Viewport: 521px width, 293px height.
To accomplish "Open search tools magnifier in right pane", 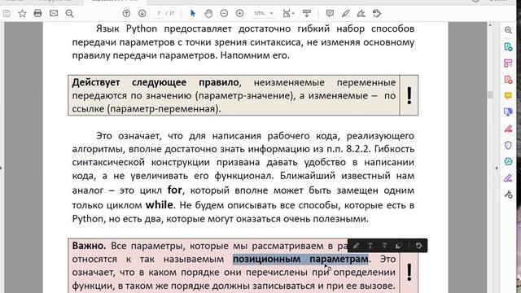I will pyautogui.click(x=508, y=30).
